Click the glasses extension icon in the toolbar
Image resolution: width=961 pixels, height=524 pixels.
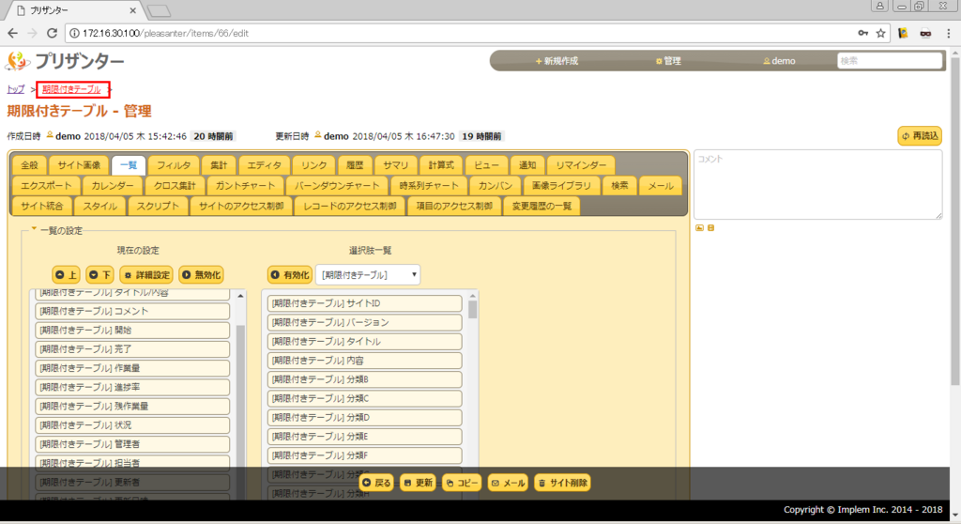925,33
